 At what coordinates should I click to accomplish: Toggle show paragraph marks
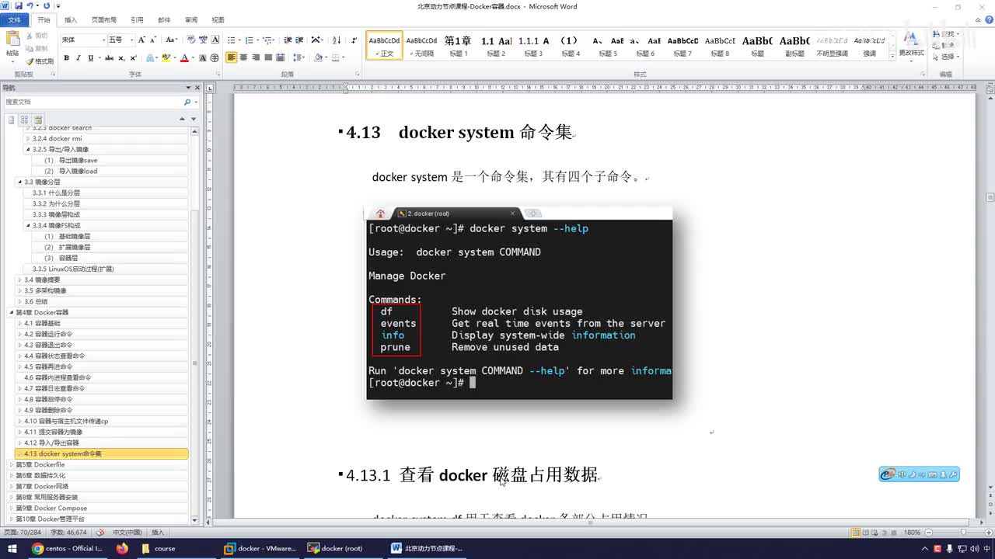coord(354,40)
